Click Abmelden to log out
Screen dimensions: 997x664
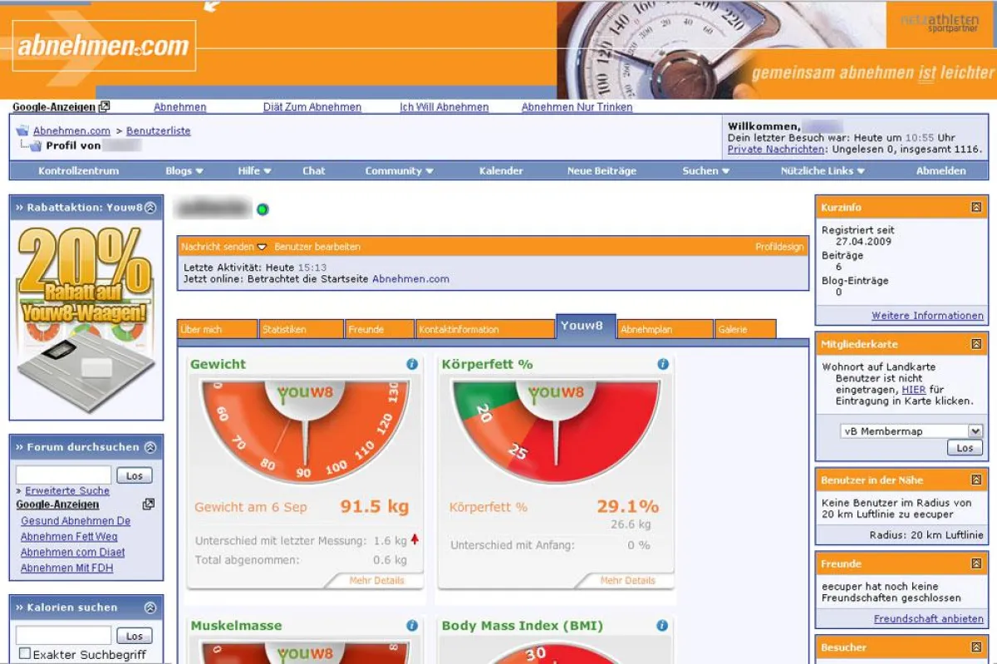click(x=941, y=170)
